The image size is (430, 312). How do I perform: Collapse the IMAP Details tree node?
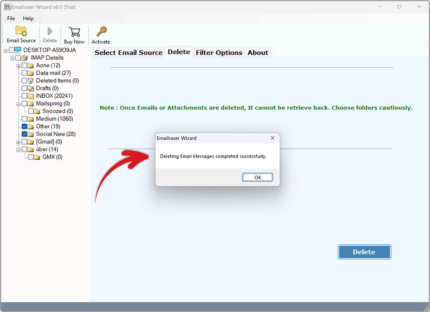[12, 58]
